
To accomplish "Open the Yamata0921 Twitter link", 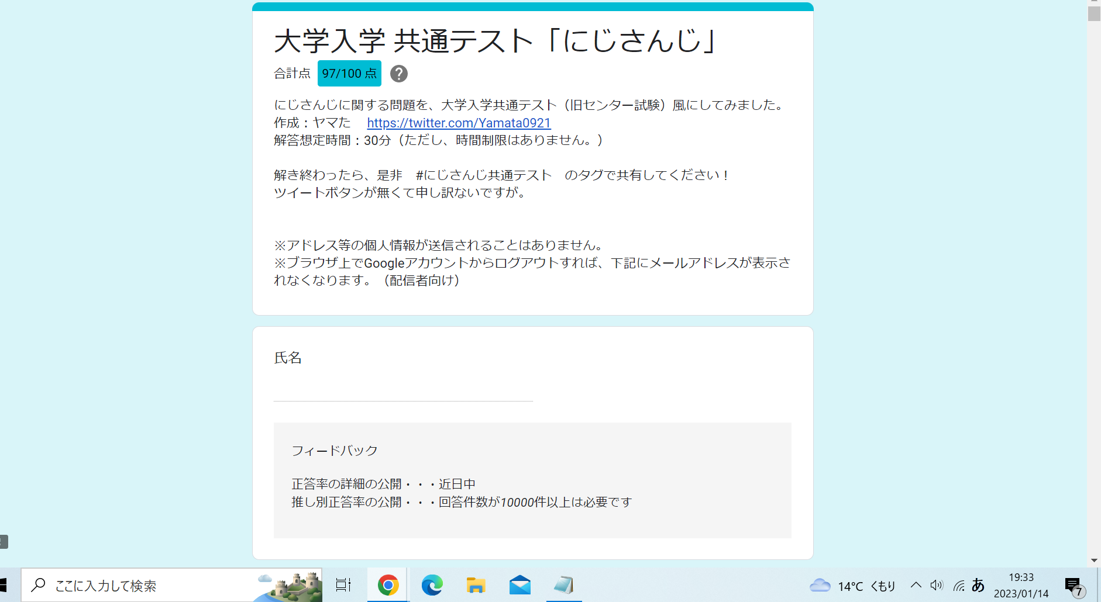I will [x=459, y=123].
